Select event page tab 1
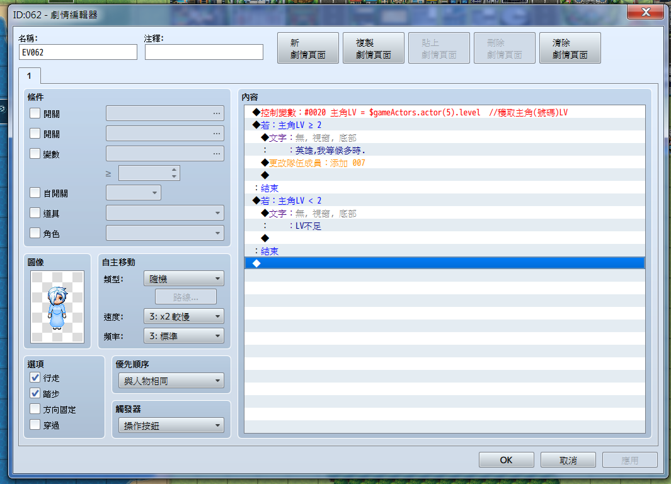 30,76
